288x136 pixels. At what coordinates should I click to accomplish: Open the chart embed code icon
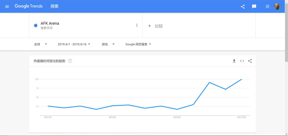pyautogui.click(x=242, y=61)
